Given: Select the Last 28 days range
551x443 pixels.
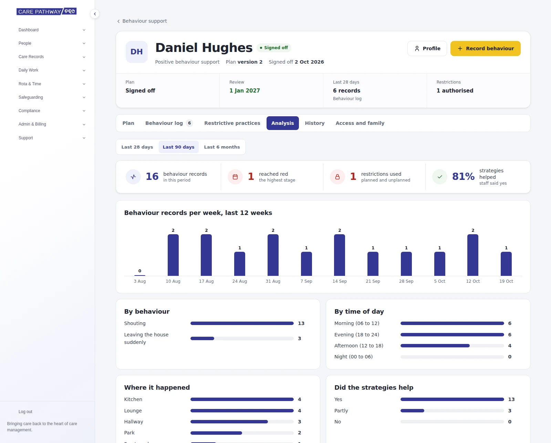Looking at the screenshot, I should [x=137, y=147].
